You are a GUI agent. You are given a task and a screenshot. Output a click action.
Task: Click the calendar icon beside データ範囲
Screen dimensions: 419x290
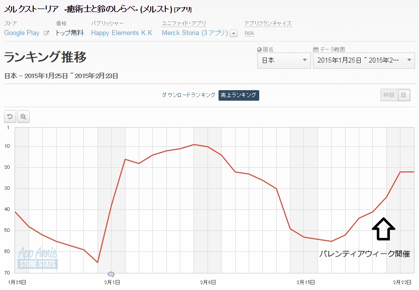(x=316, y=50)
